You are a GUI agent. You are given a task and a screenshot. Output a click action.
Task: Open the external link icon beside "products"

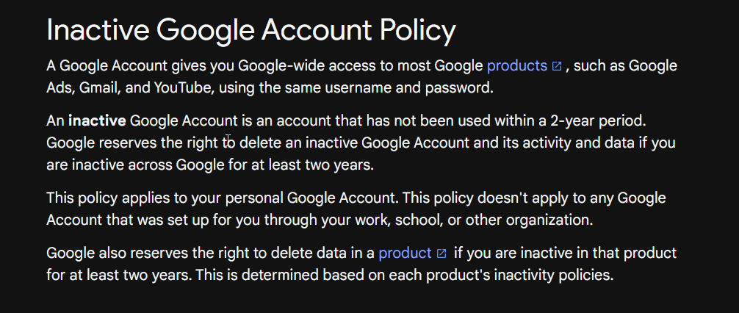[x=557, y=66]
